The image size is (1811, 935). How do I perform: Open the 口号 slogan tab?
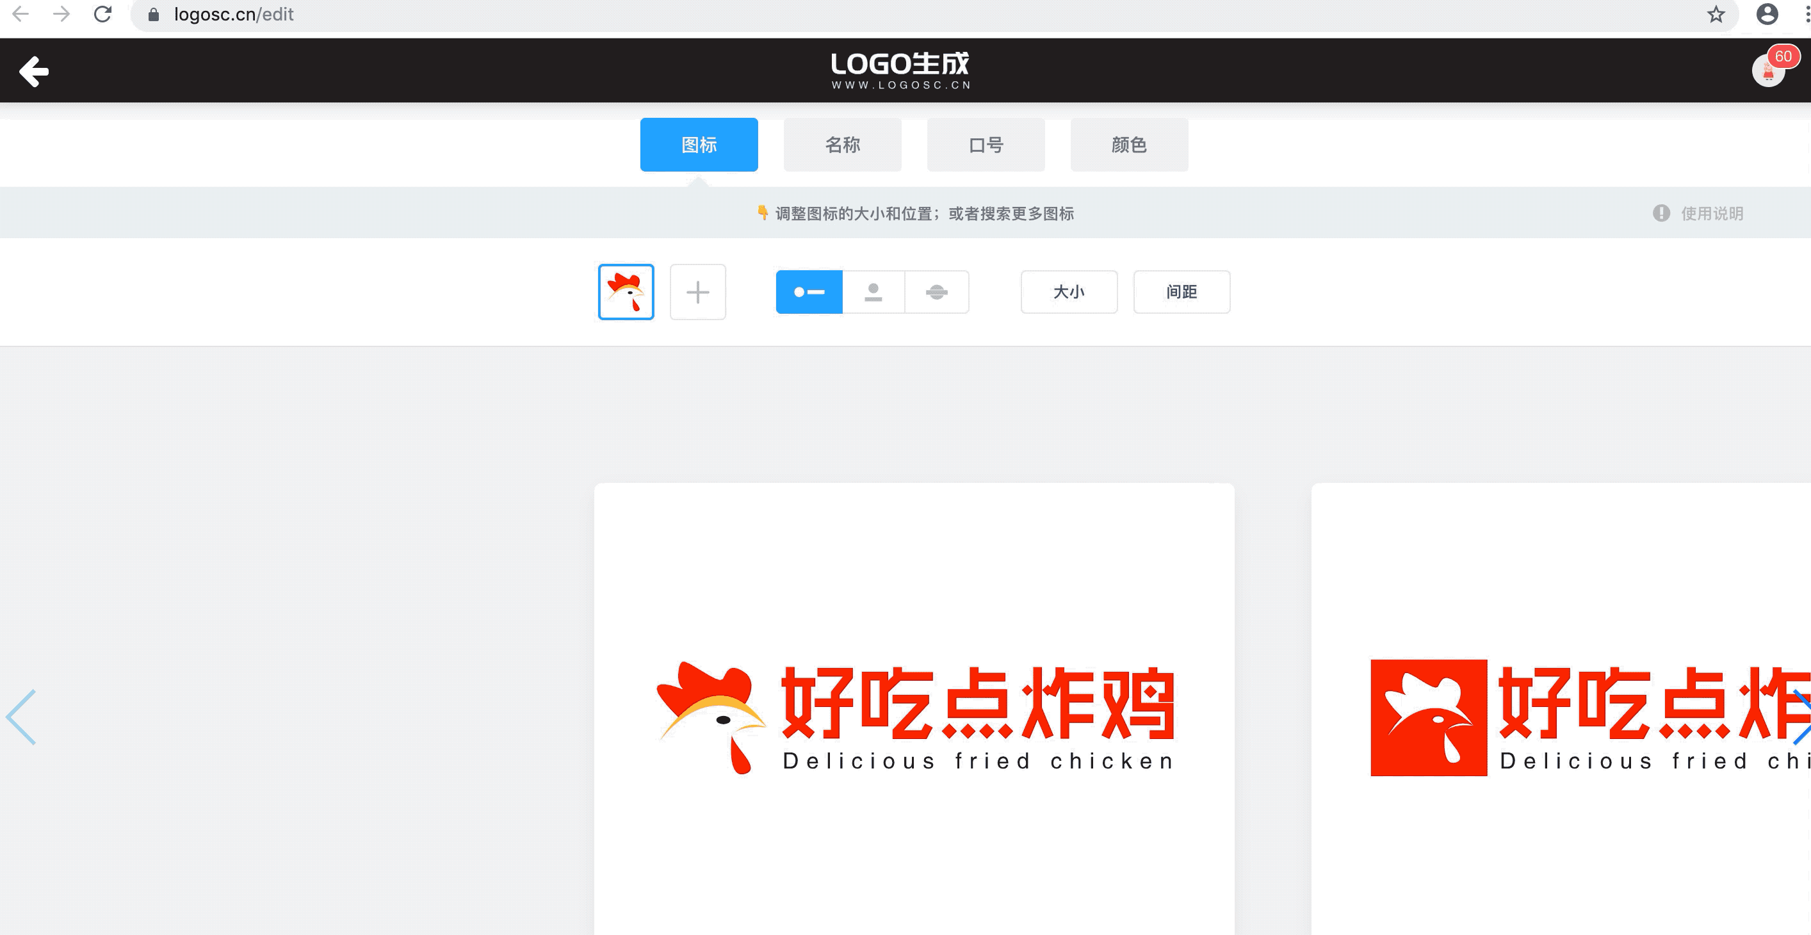pyautogui.click(x=986, y=145)
